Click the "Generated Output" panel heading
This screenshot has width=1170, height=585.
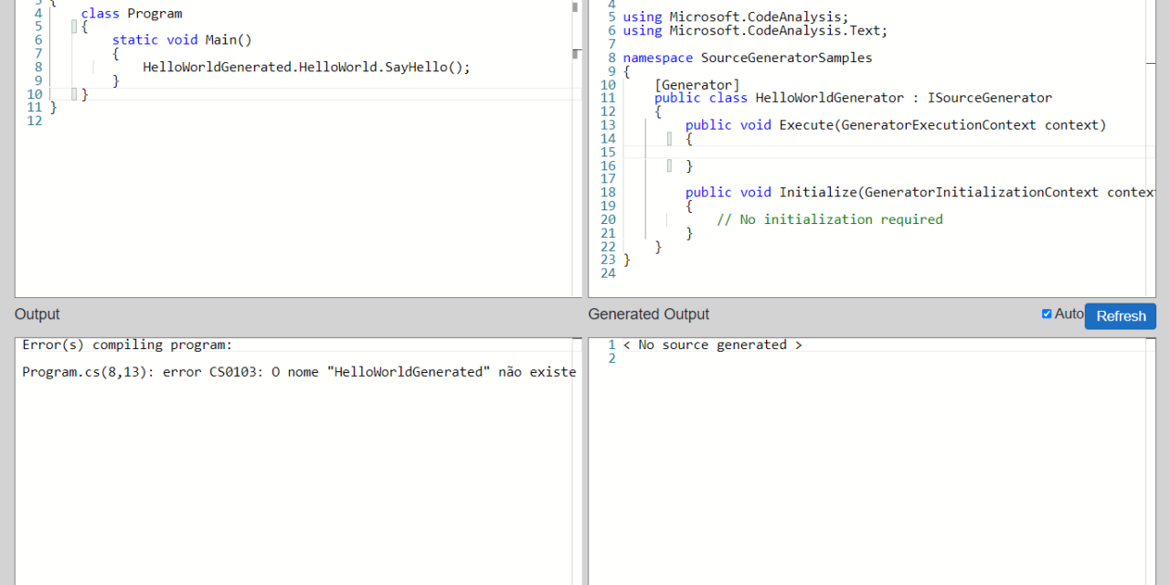[648, 314]
